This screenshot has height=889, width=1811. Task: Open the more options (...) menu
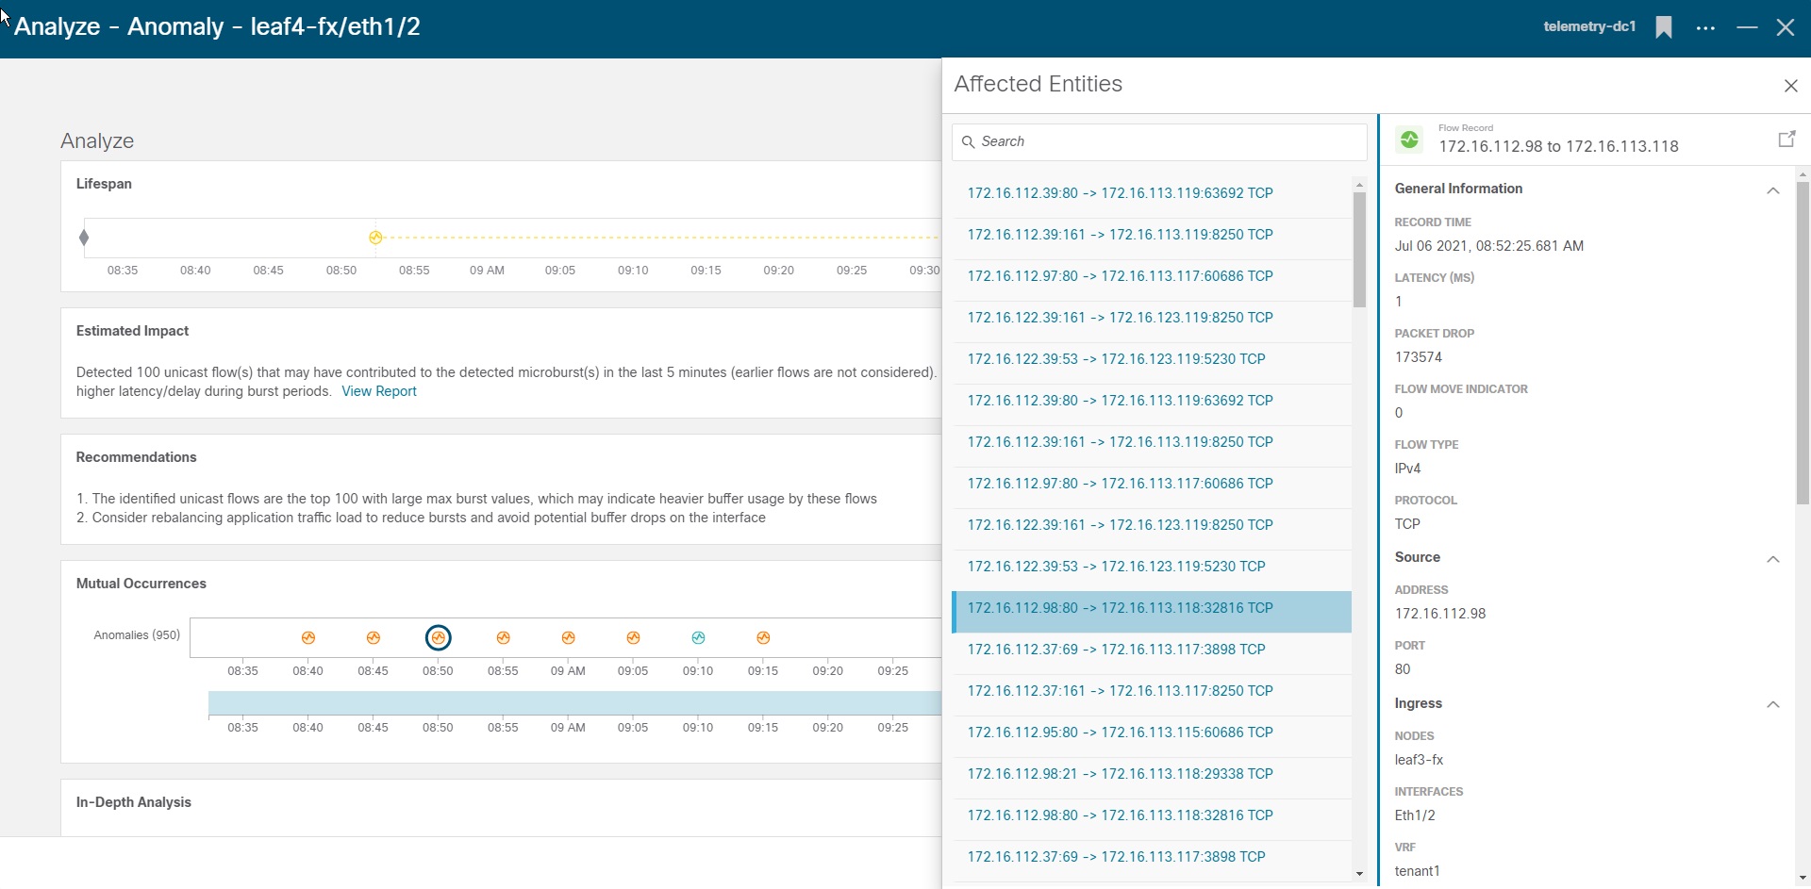(x=1705, y=26)
